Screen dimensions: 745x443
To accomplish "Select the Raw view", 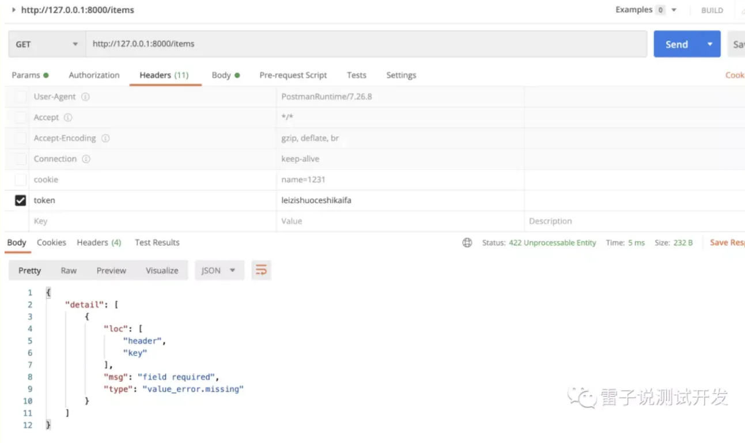I will [69, 270].
